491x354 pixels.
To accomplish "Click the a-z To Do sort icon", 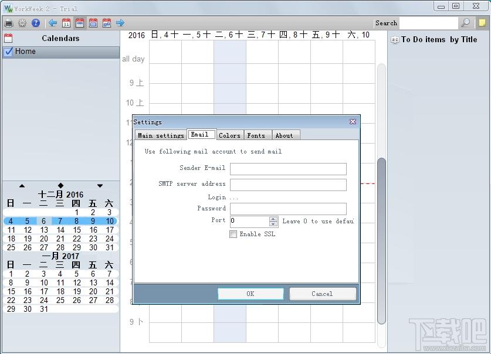I will (x=395, y=40).
